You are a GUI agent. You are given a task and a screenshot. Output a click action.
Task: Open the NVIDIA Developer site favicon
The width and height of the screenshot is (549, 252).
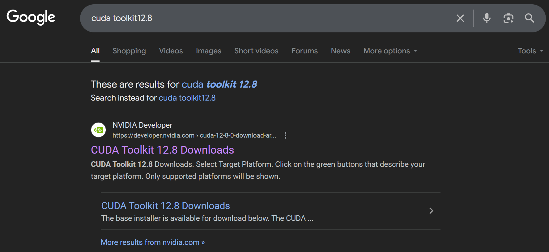click(98, 130)
